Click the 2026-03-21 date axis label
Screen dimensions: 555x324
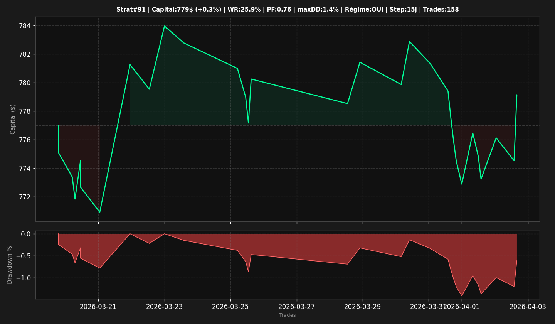coord(98,307)
